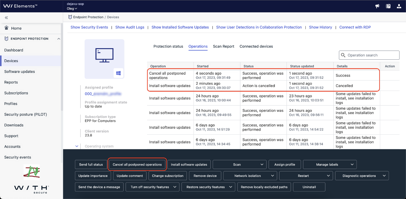Click the Install software updates button
The image size is (406, 199).
point(189,165)
